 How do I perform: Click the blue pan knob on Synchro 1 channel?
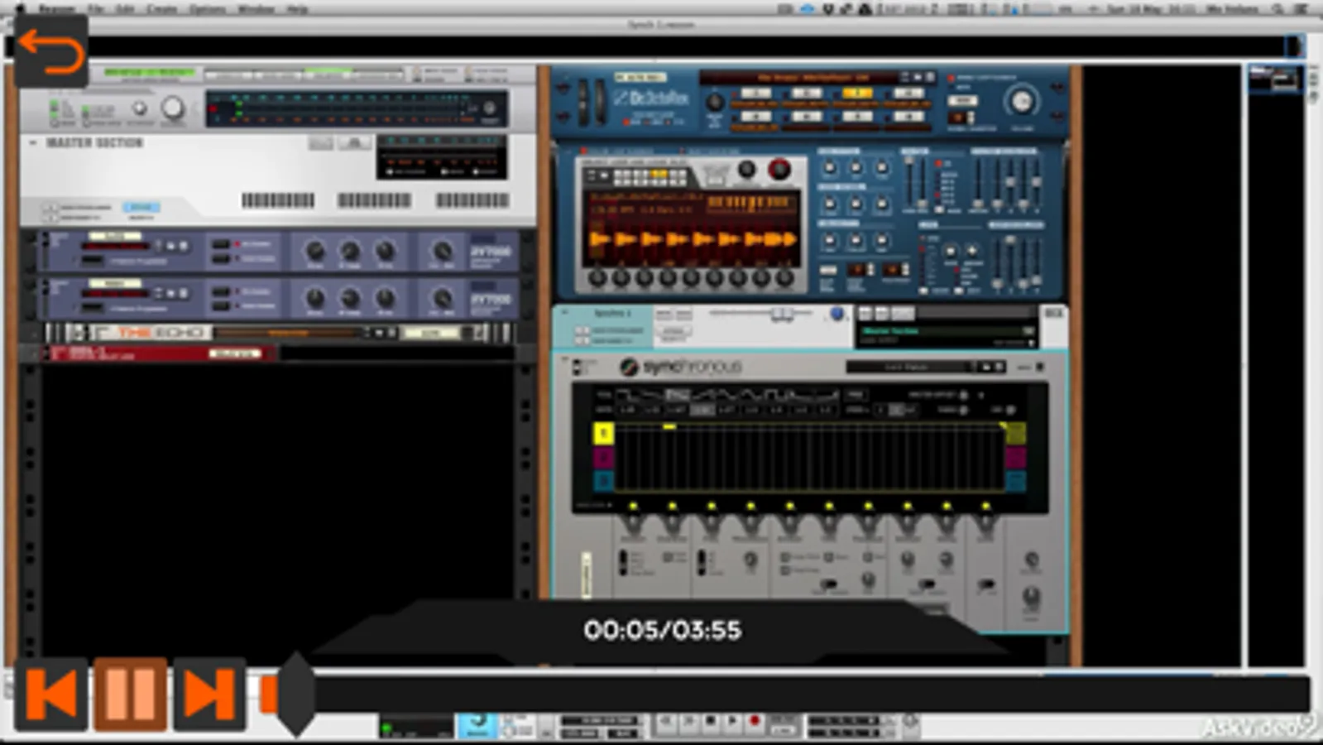click(x=836, y=313)
